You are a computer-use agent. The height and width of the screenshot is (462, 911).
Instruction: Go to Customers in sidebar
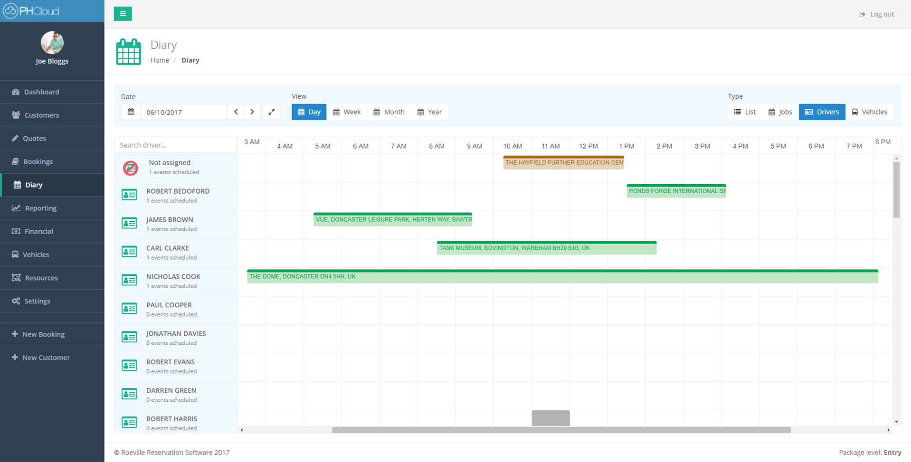click(x=52, y=115)
